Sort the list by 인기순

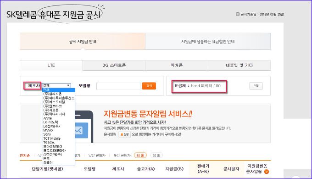point(25,155)
